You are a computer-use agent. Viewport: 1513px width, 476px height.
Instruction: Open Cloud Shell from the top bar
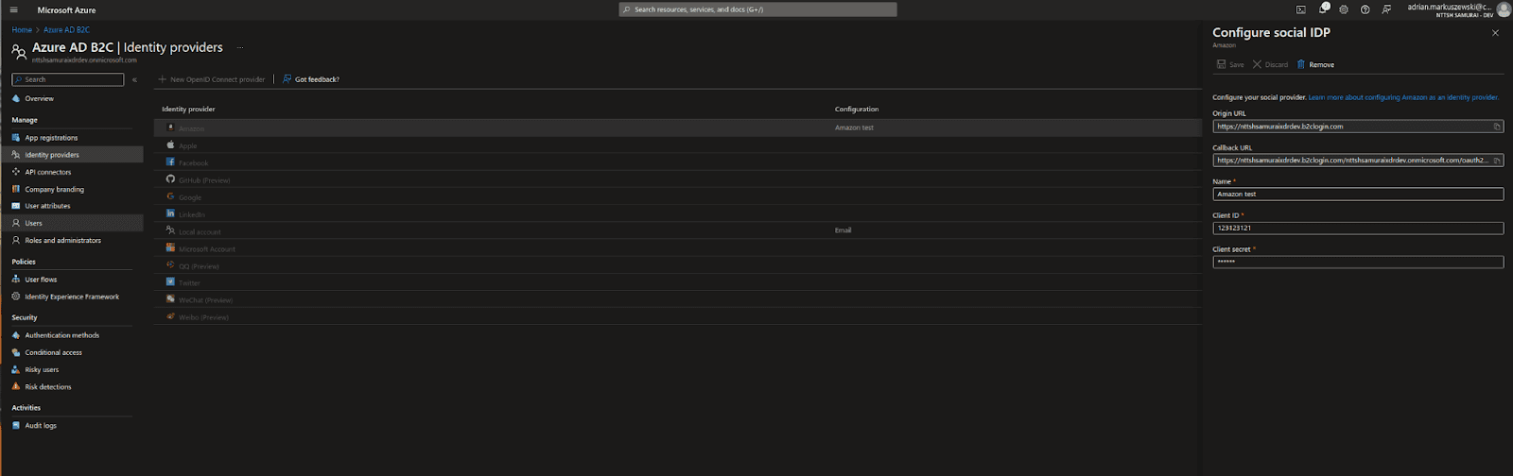point(1301,9)
